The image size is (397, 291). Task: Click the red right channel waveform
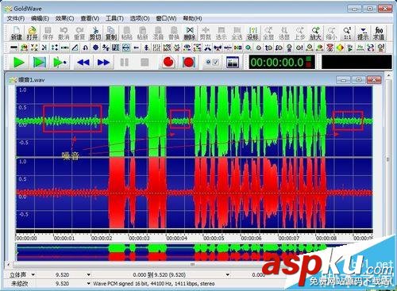tap(195, 193)
